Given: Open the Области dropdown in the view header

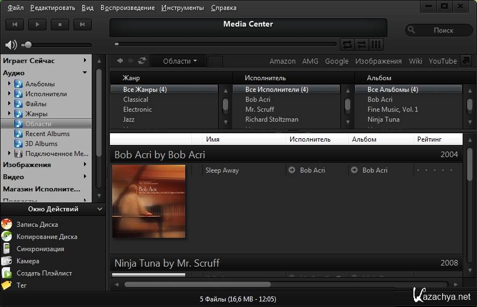Looking at the screenshot, I should click(x=180, y=61).
